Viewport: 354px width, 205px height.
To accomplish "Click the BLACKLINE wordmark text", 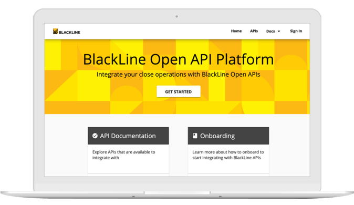I will 69,32.
